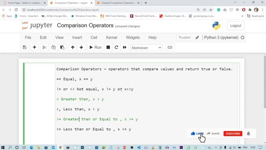The height and width of the screenshot is (150, 266).
Task: Interrupt the kernel with stop icon
Action: coord(108,47)
